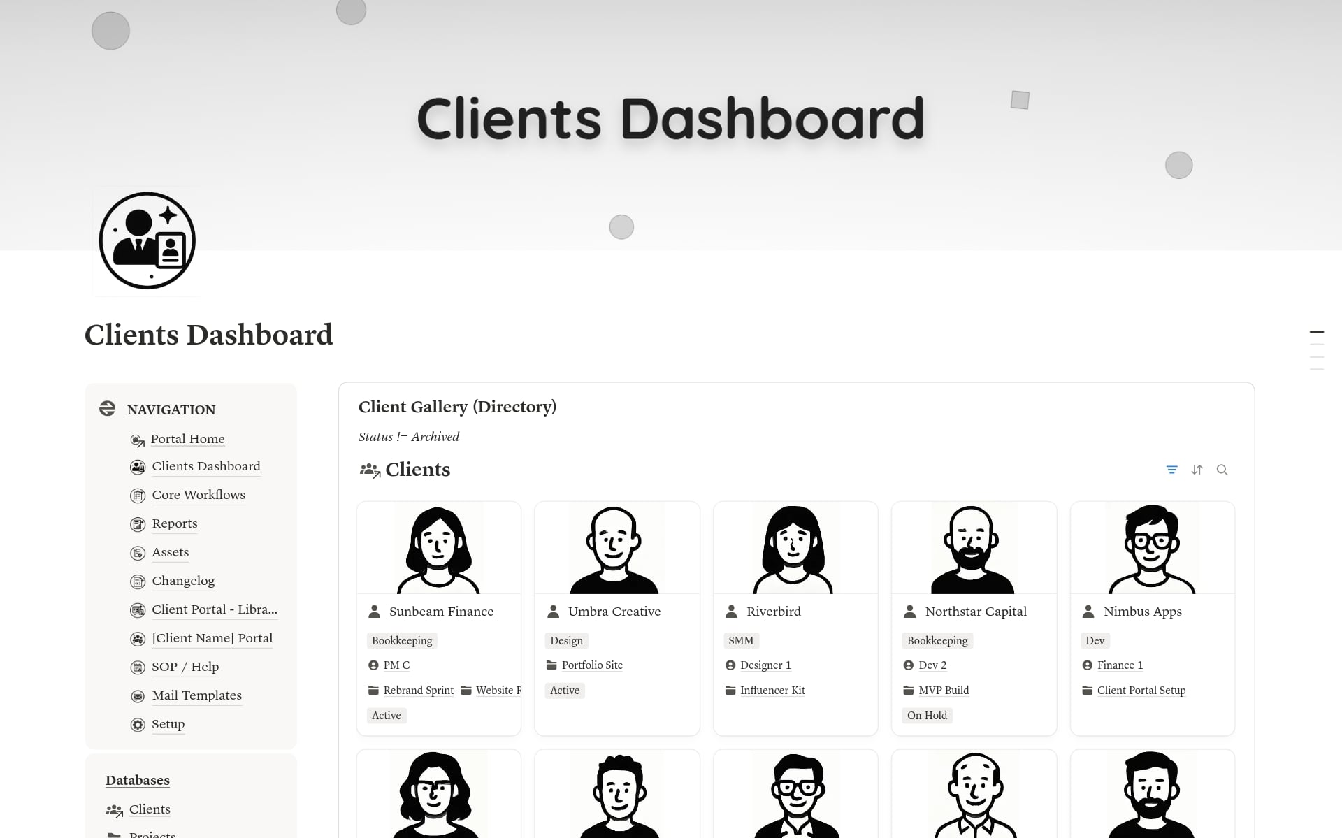Viewport: 1342px width, 838px height.
Task: Click the Active status tag on Umbra Creative
Action: tap(565, 690)
